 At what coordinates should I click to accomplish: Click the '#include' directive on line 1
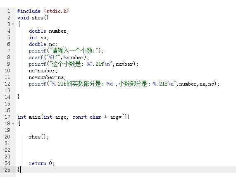29,11
